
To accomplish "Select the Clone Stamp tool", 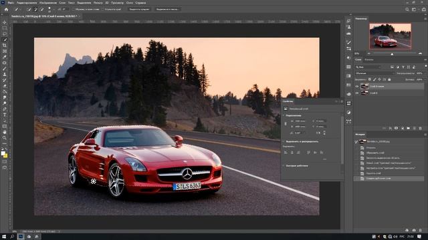I will click(5, 74).
